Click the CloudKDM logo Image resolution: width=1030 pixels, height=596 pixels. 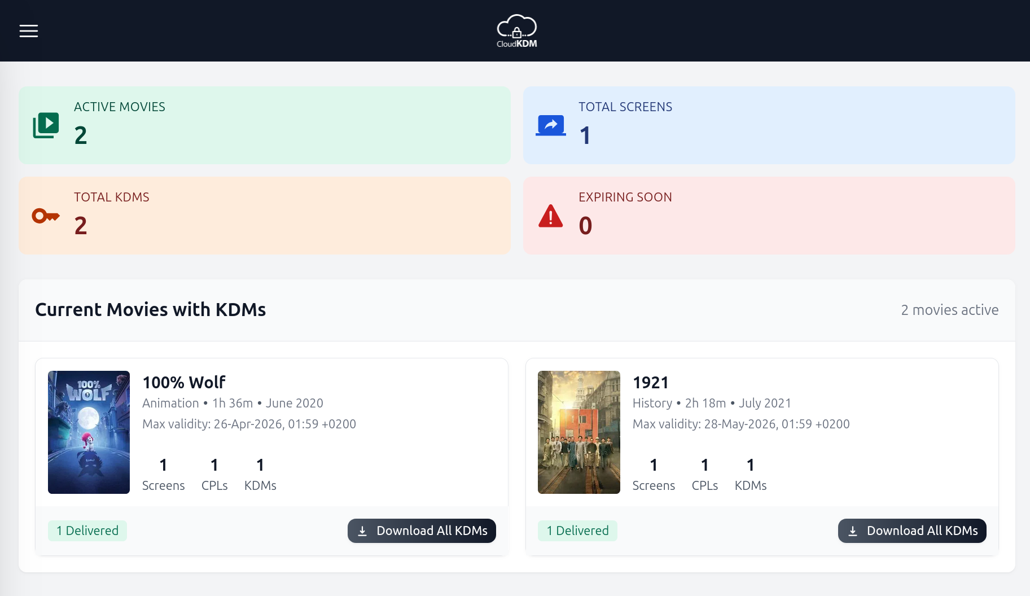(x=516, y=31)
